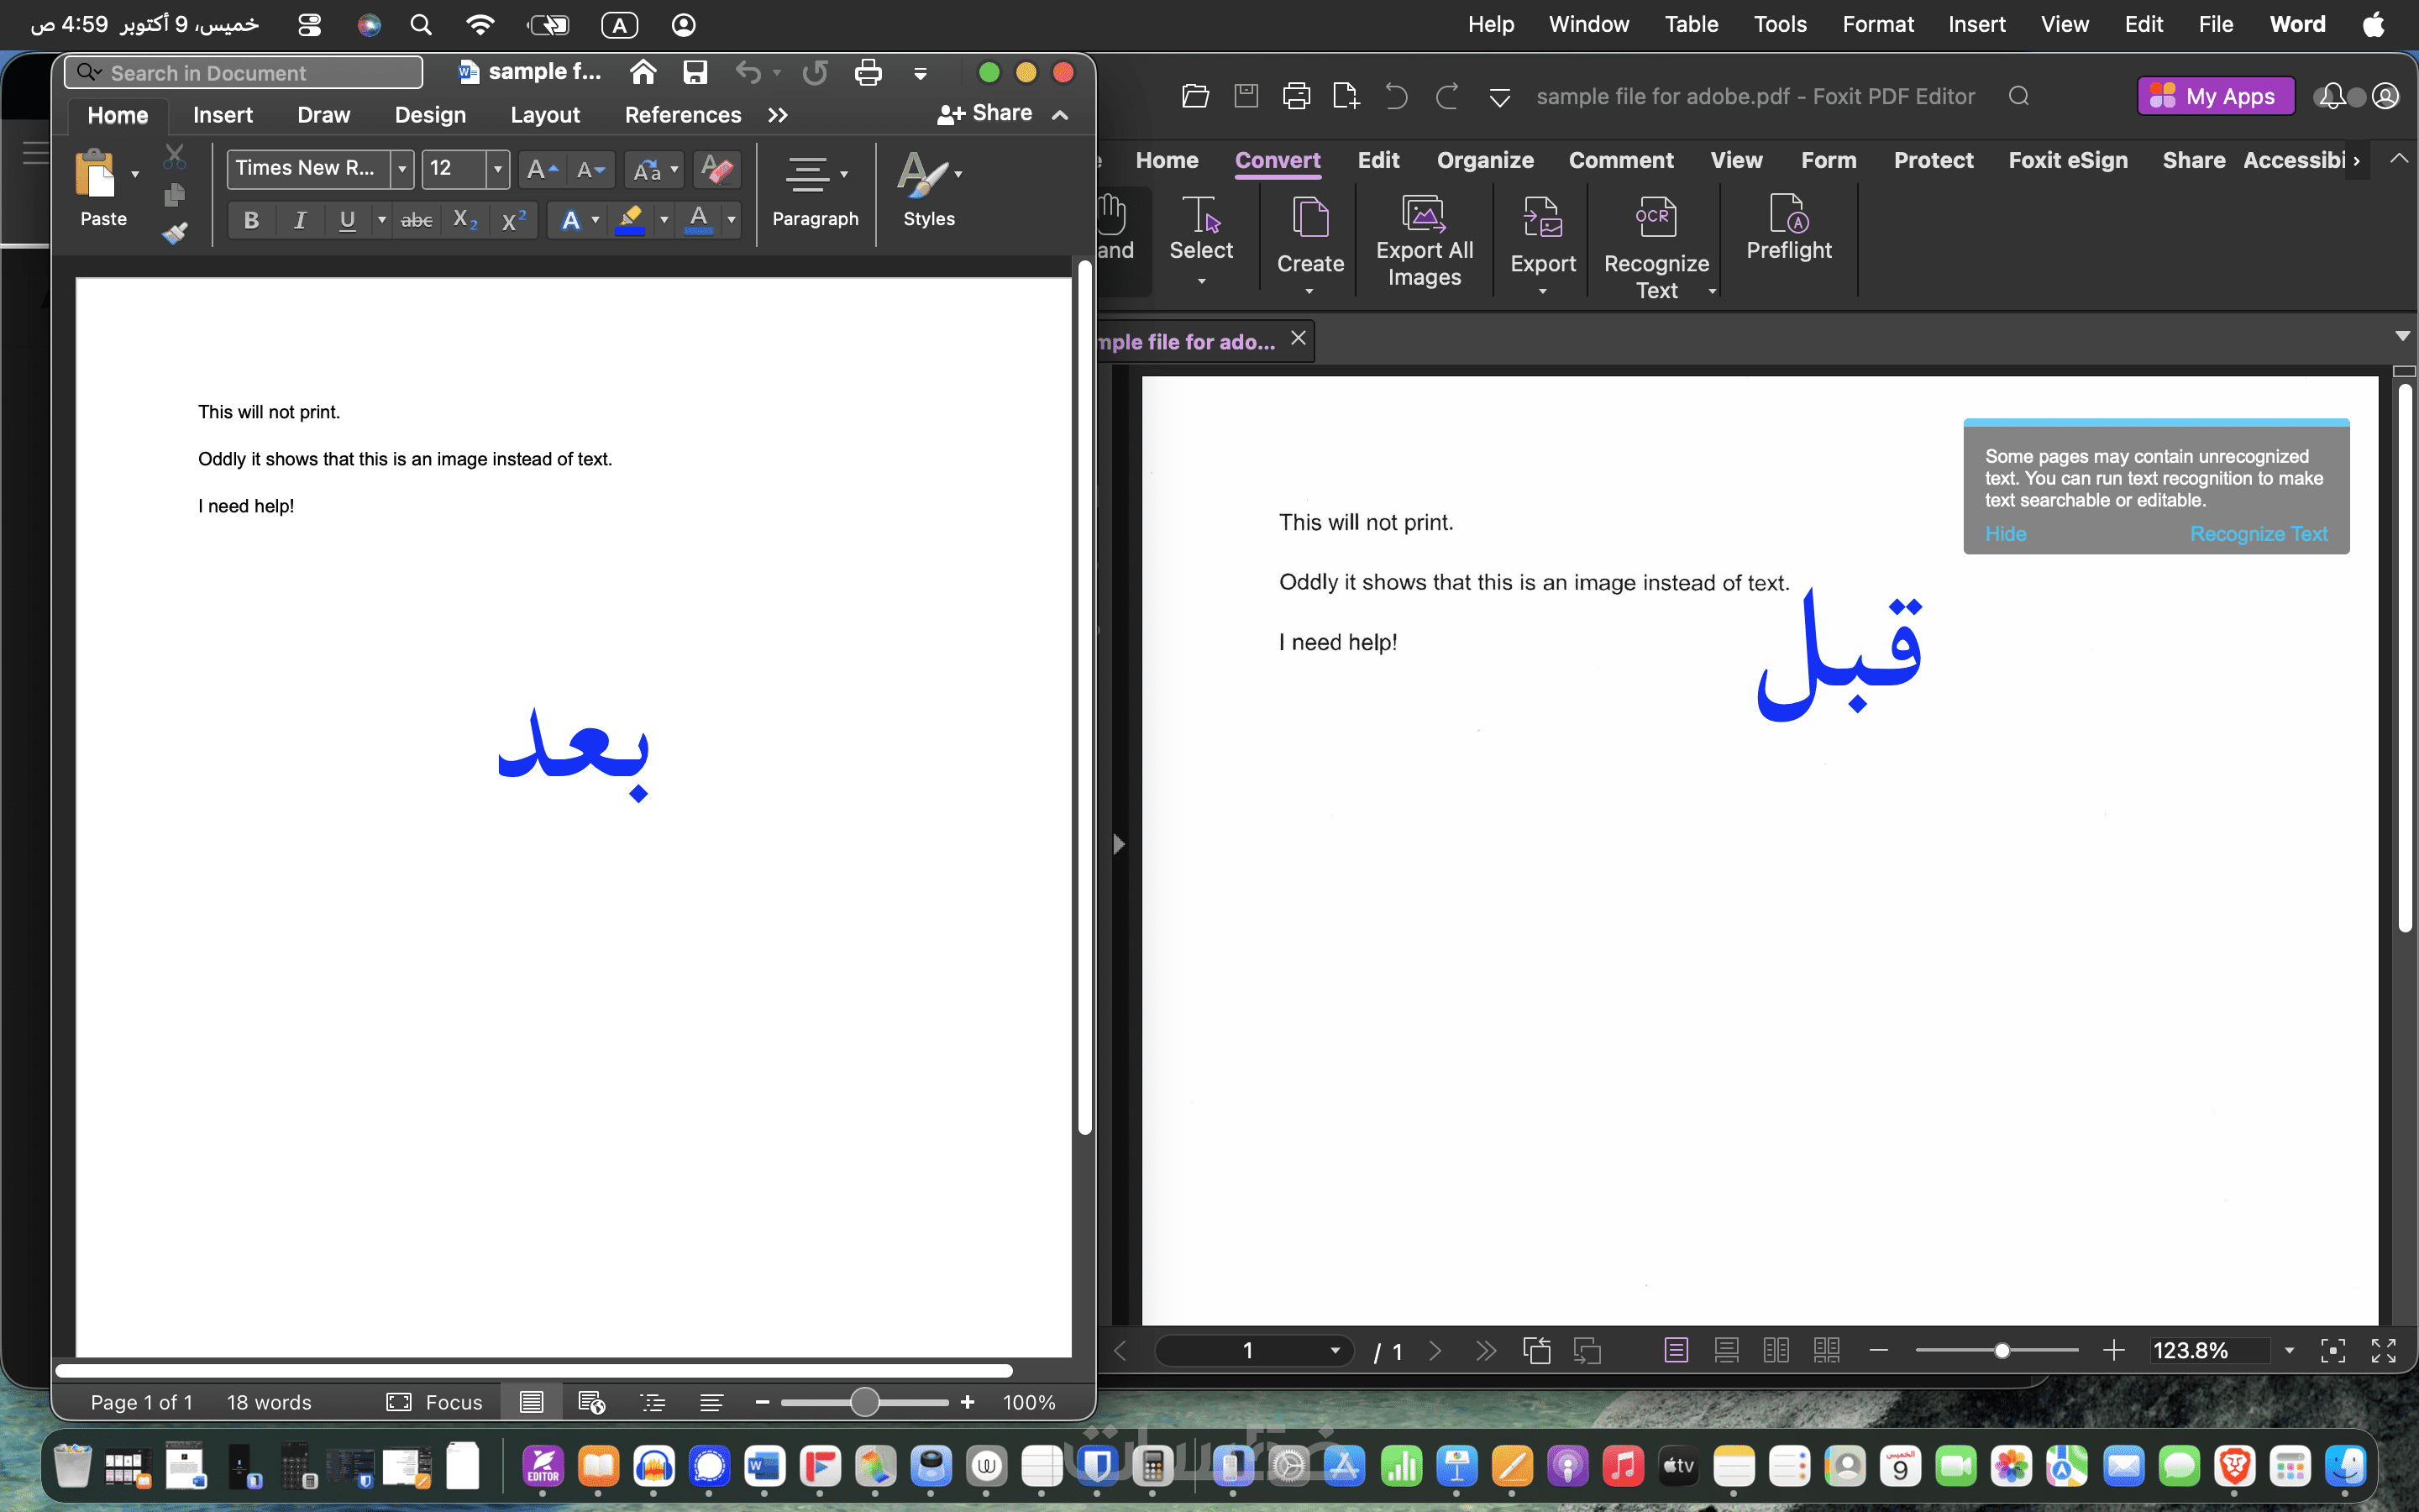Enable Focus mode in status bar
This screenshot has height=1512, width=2419.
tap(435, 1402)
